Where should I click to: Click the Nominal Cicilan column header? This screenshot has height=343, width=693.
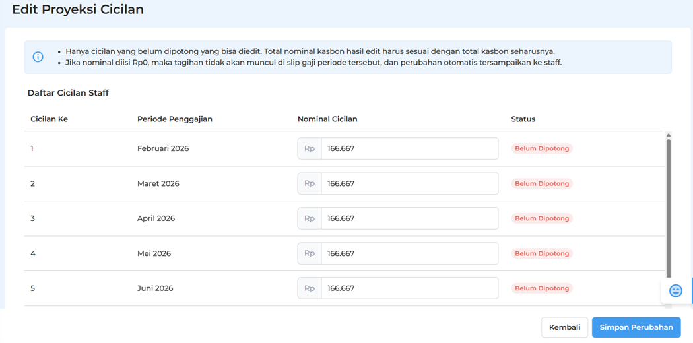click(327, 119)
